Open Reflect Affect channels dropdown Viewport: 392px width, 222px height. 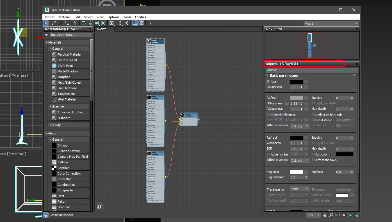300,126
